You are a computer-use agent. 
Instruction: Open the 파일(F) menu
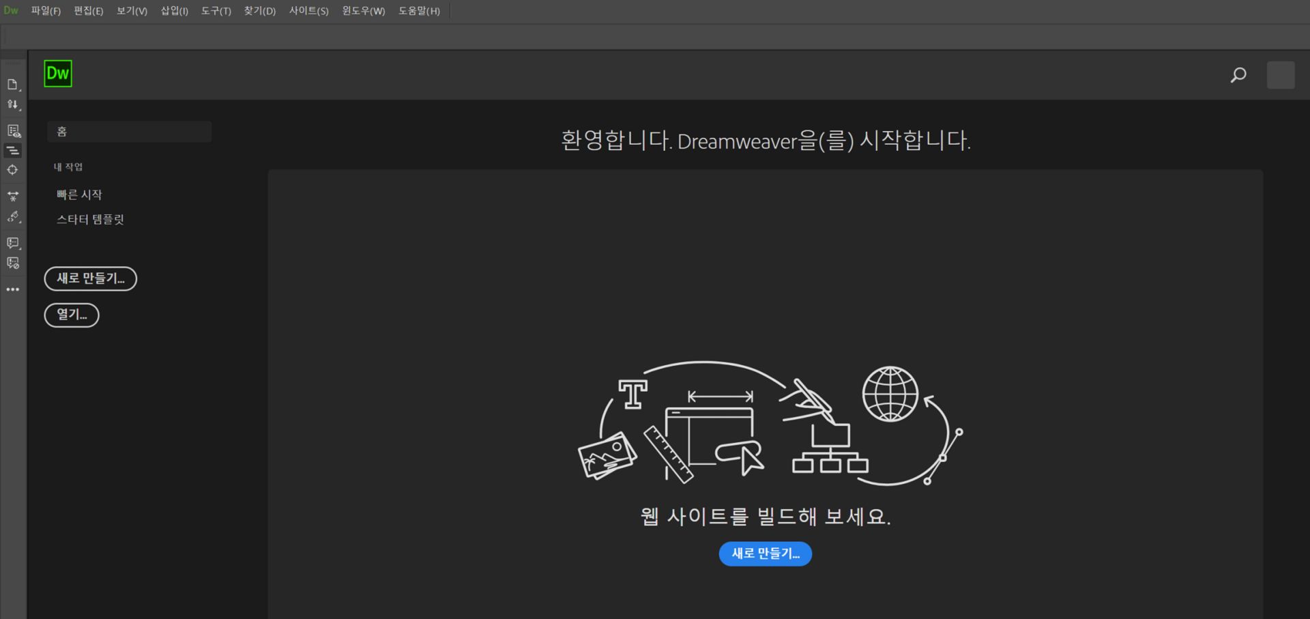(x=44, y=10)
